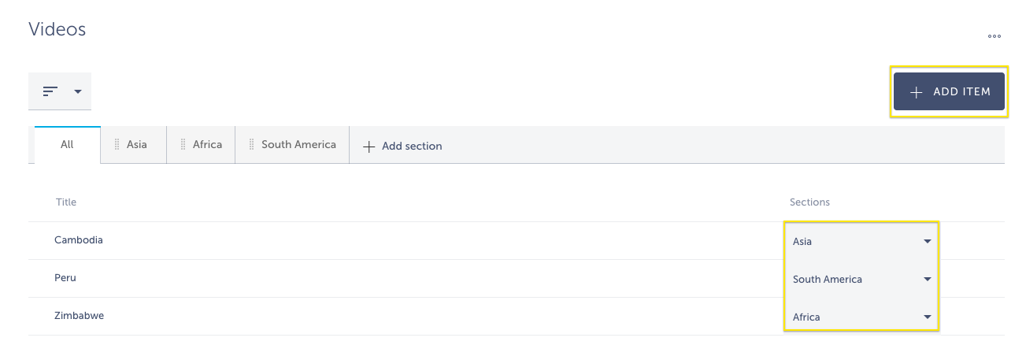The image size is (1026, 345).
Task: Click the sort lines icon
Action: pos(50,91)
